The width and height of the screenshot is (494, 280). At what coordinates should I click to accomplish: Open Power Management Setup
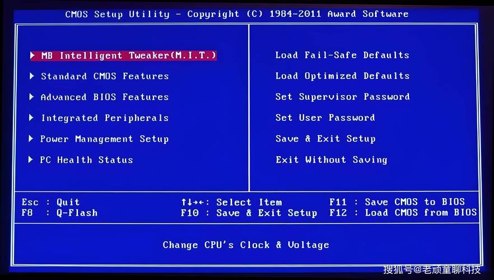(104, 139)
